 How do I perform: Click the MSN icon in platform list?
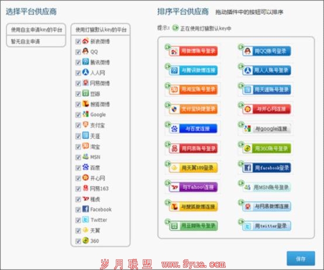(x=85, y=156)
